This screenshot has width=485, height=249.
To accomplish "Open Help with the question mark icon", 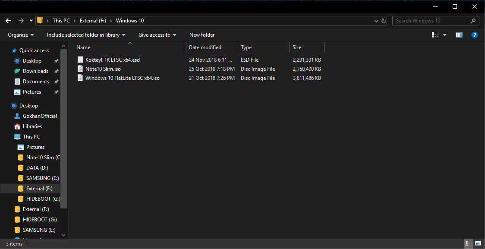I will click(x=475, y=35).
